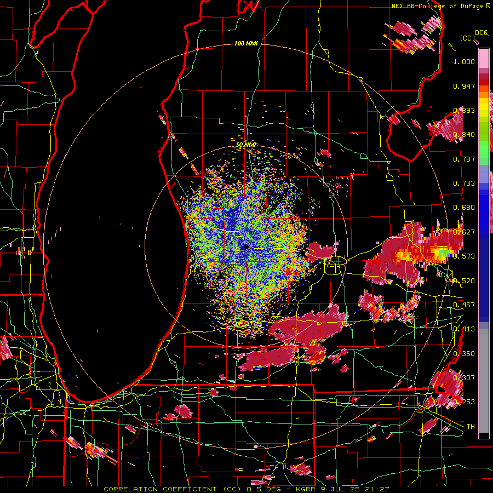Click the 0.680 color scale value
Viewport: 493px width, 493px height.
(x=464, y=208)
